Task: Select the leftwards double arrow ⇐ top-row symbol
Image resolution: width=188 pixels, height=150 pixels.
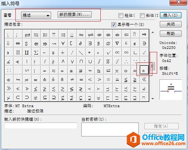Action: pos(126,34)
